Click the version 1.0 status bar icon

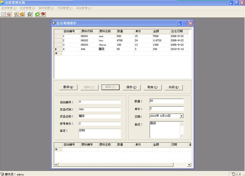pos(233,174)
